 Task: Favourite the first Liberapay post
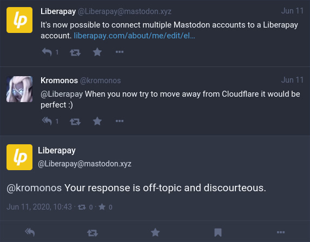point(97,52)
